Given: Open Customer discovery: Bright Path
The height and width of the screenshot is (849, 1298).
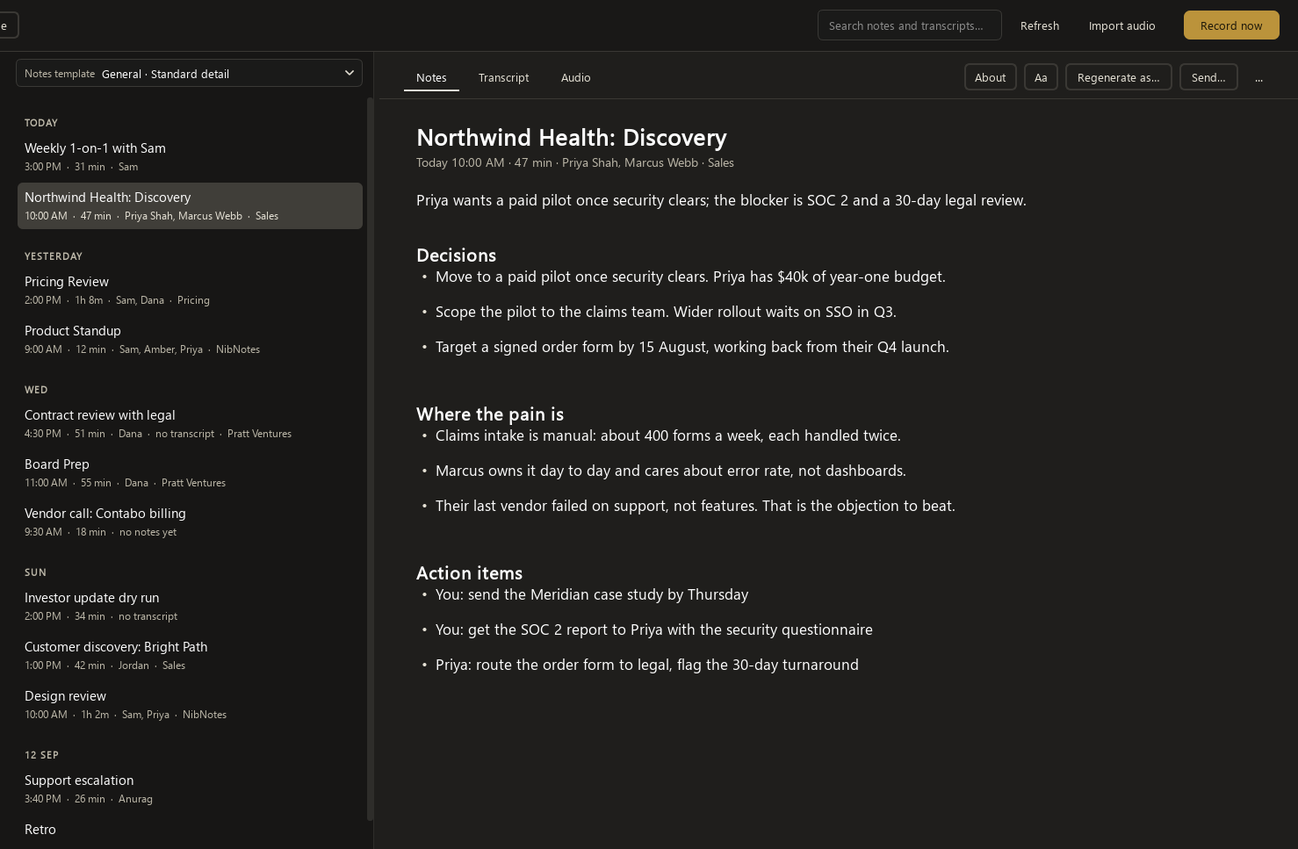Looking at the screenshot, I should click(190, 655).
